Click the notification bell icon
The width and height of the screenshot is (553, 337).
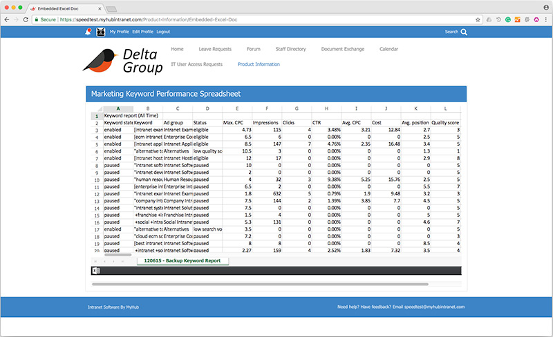88,32
